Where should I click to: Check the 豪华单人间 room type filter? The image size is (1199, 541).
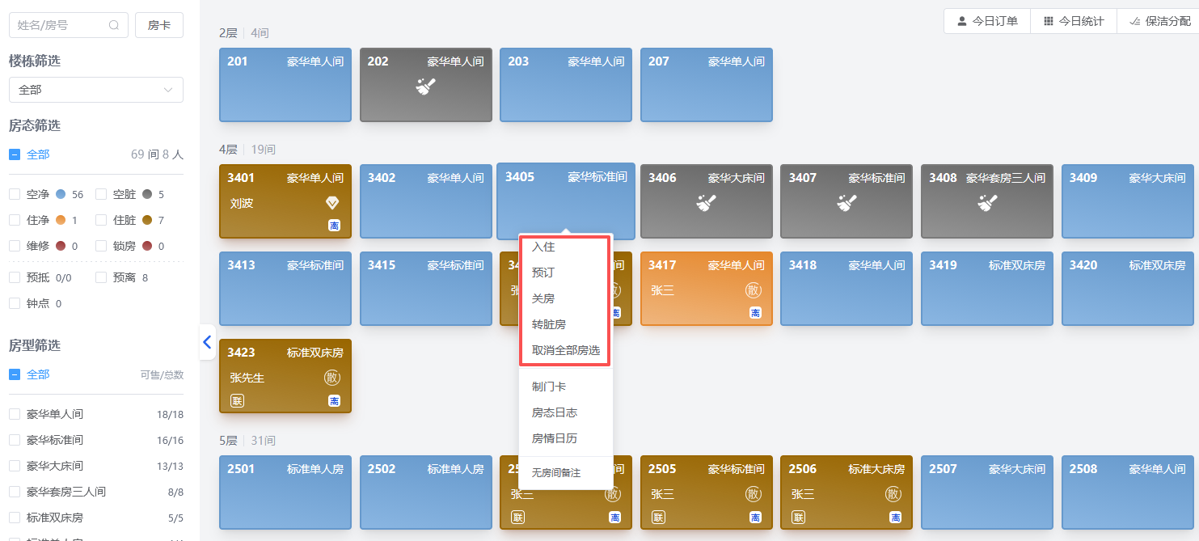(x=15, y=414)
